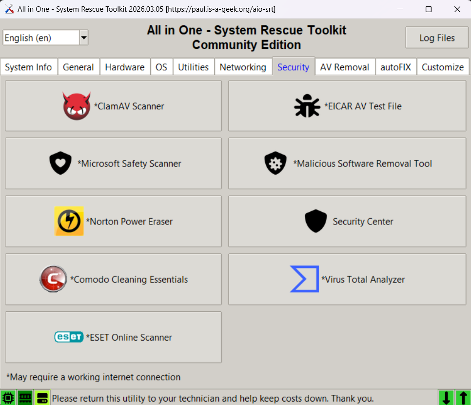Screen dimensions: 471x405
Task: Launch Virus Total Analyzer sigma icon
Action: tap(304, 279)
